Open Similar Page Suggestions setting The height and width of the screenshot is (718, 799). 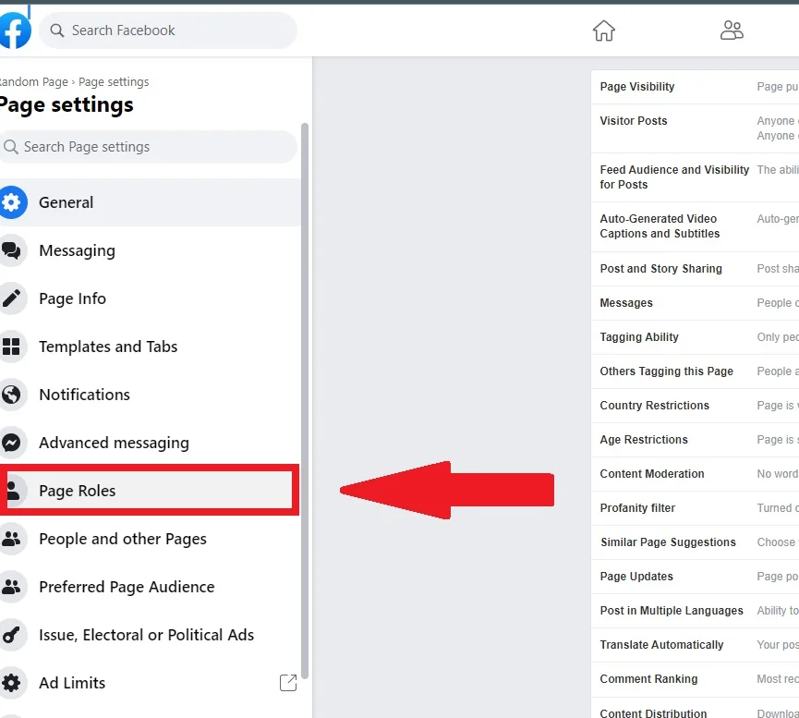pyautogui.click(x=695, y=542)
